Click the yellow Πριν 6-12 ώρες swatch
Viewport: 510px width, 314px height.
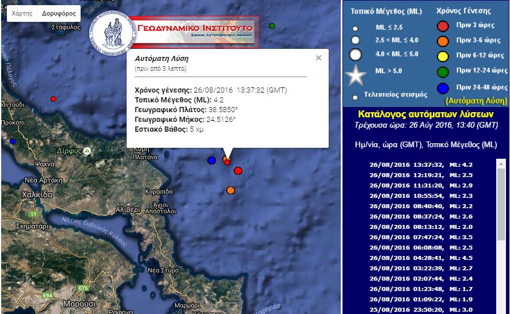pos(443,56)
